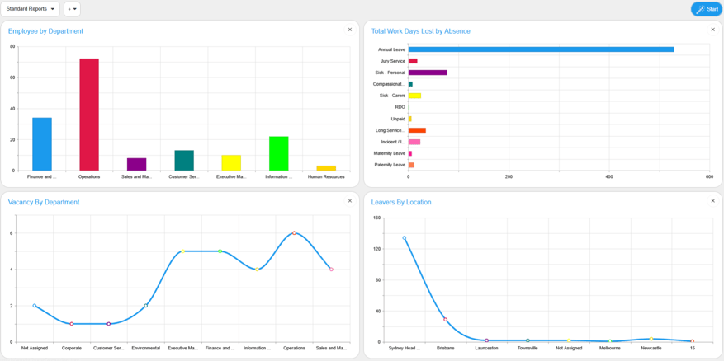Close the Leavers By Location widget
The height and width of the screenshot is (361, 724).
point(713,201)
